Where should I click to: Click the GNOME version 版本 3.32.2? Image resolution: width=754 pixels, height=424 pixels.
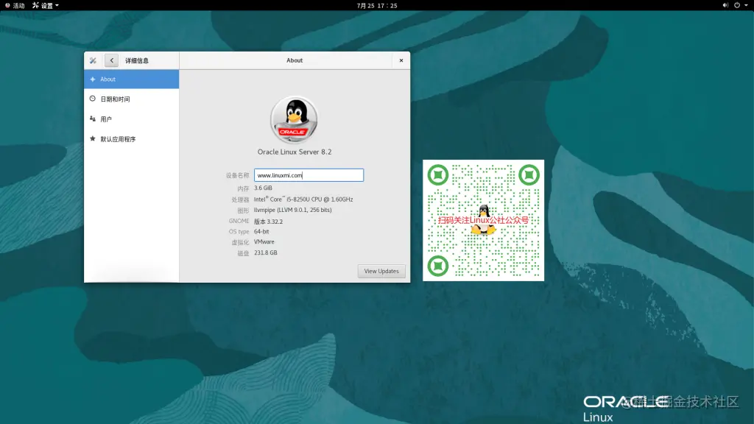coord(268,222)
